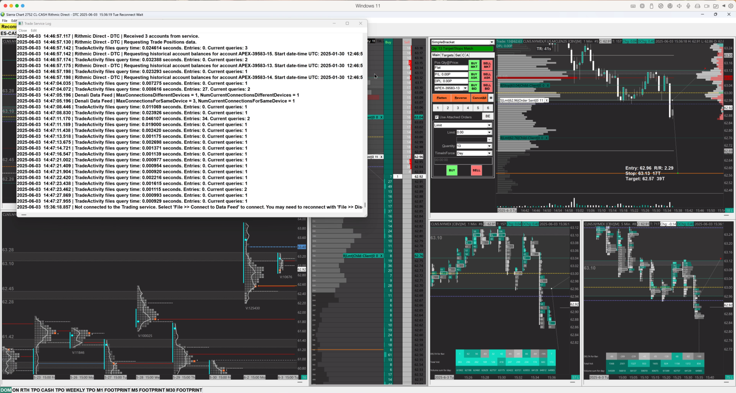Image resolution: width=736 pixels, height=393 pixels.
Task: Expand the APEX-39583-13 account dropdown
Action: (465, 88)
